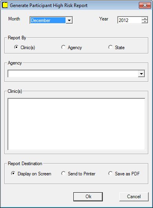Decrease the Year with down spinner arrow
This screenshot has height=208, width=153.
[x=145, y=22]
